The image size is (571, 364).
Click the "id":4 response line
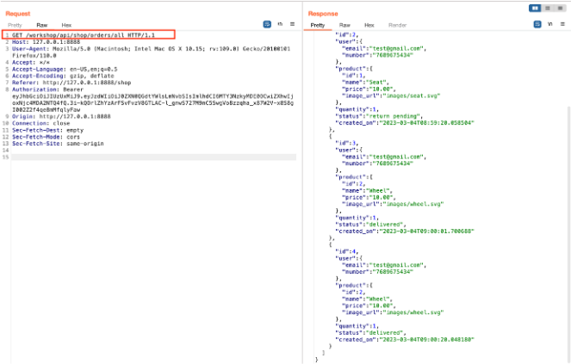tap(347, 251)
